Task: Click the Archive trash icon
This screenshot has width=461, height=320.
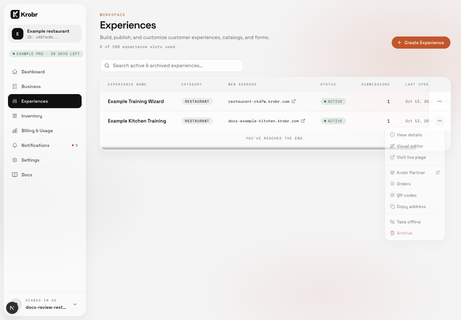Action: 392,233
